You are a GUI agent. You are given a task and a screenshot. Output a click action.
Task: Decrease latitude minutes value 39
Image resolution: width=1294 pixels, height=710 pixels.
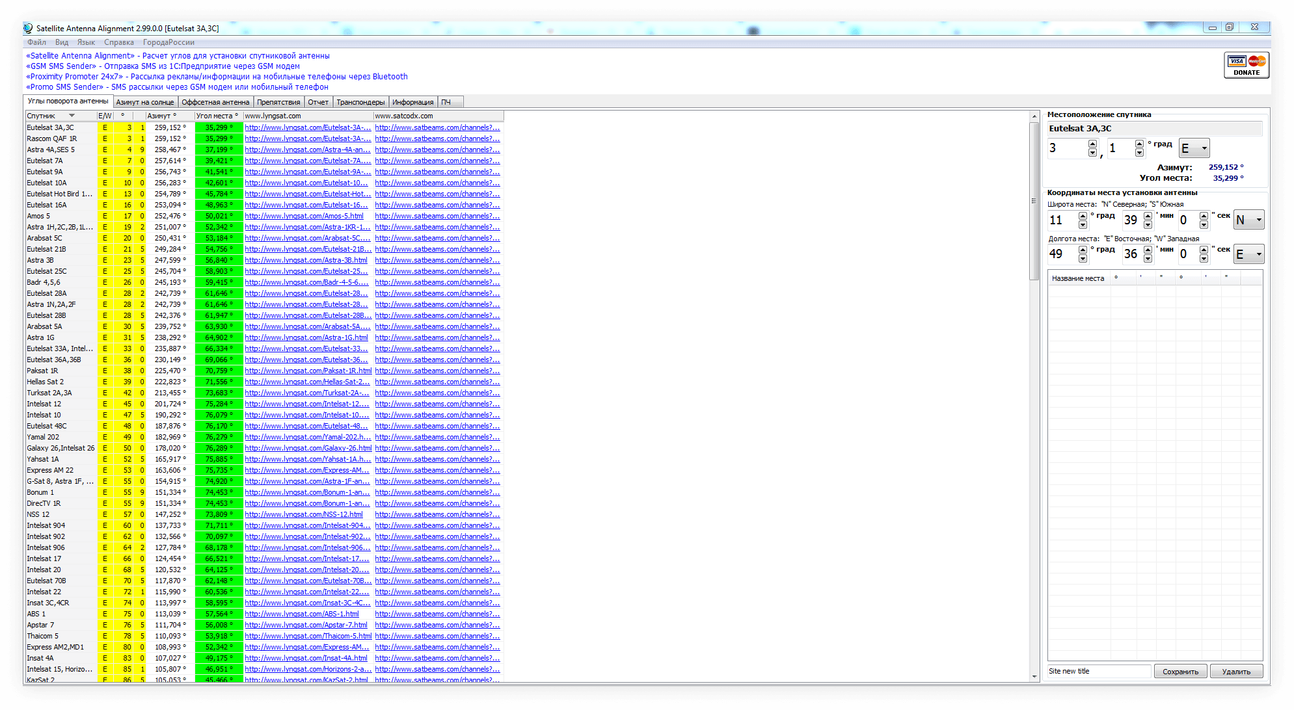[x=1148, y=224]
